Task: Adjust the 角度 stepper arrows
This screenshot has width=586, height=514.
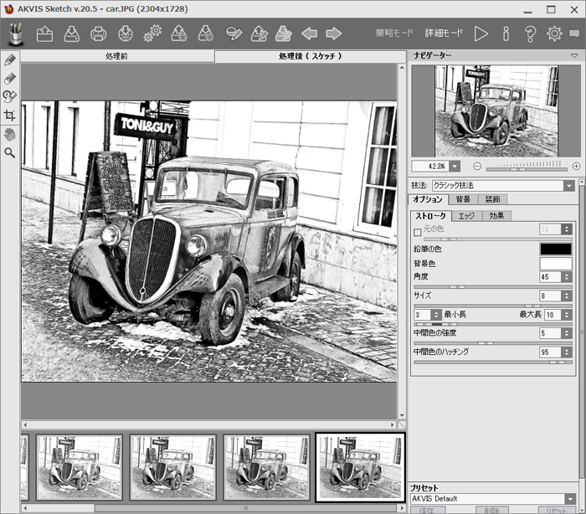Action: point(567,276)
